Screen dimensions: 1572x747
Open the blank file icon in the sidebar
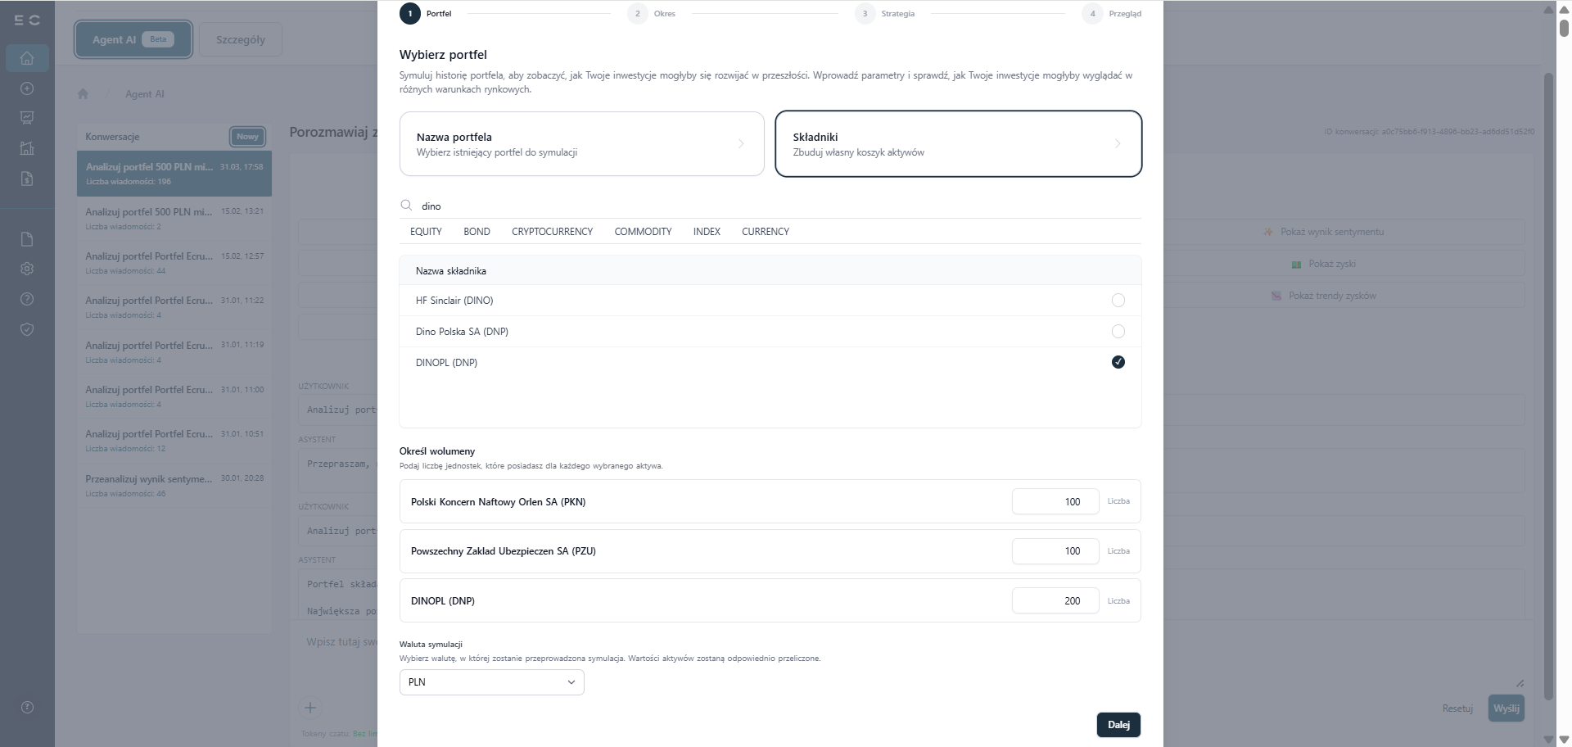coord(27,239)
